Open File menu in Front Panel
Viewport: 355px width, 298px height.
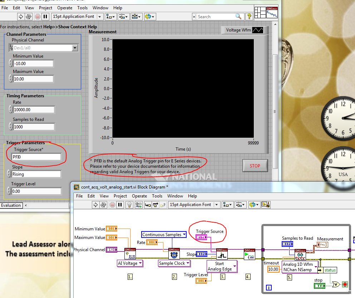(x=5, y=8)
